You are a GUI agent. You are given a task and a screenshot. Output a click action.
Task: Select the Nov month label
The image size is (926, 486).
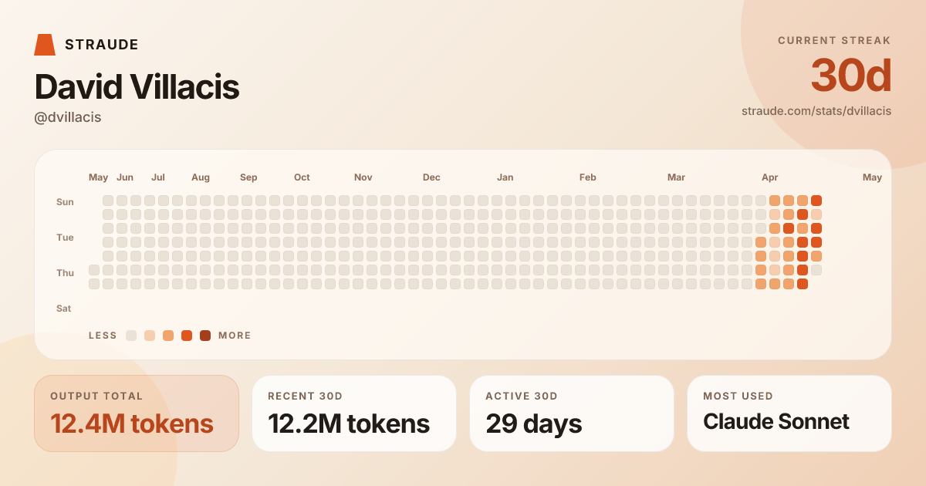363,177
